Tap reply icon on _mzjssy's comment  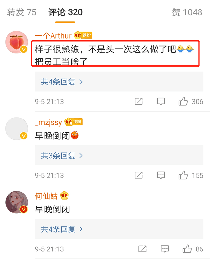click(161, 175)
